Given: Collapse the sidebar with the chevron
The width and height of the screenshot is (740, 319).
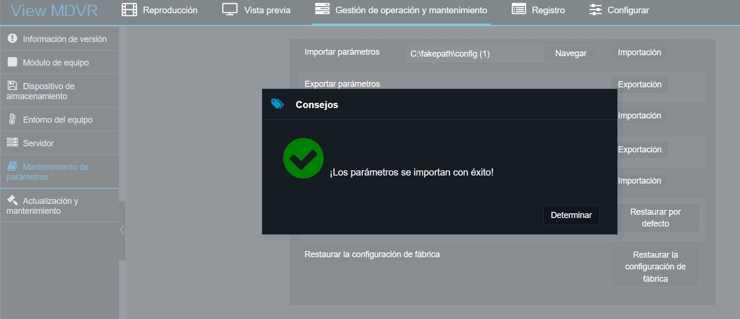Looking at the screenshot, I should click(122, 230).
